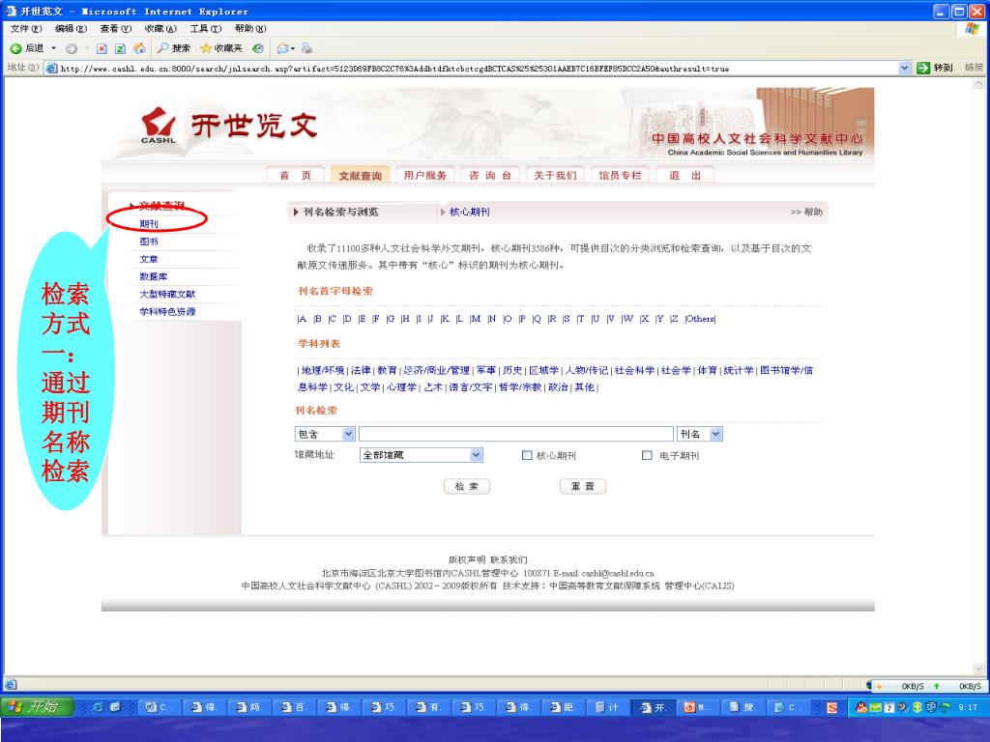
Task: Open the 用户服务 nav tab
Action: (x=425, y=176)
